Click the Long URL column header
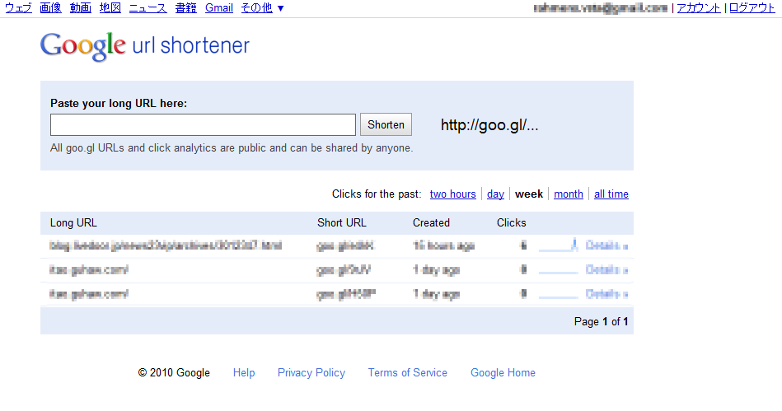782x411 pixels. tap(73, 223)
